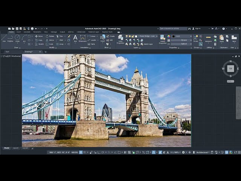Viewport: 241px width, 181px height.
Task: Expand the Draw panel
Action: pyautogui.click(x=17, y=48)
